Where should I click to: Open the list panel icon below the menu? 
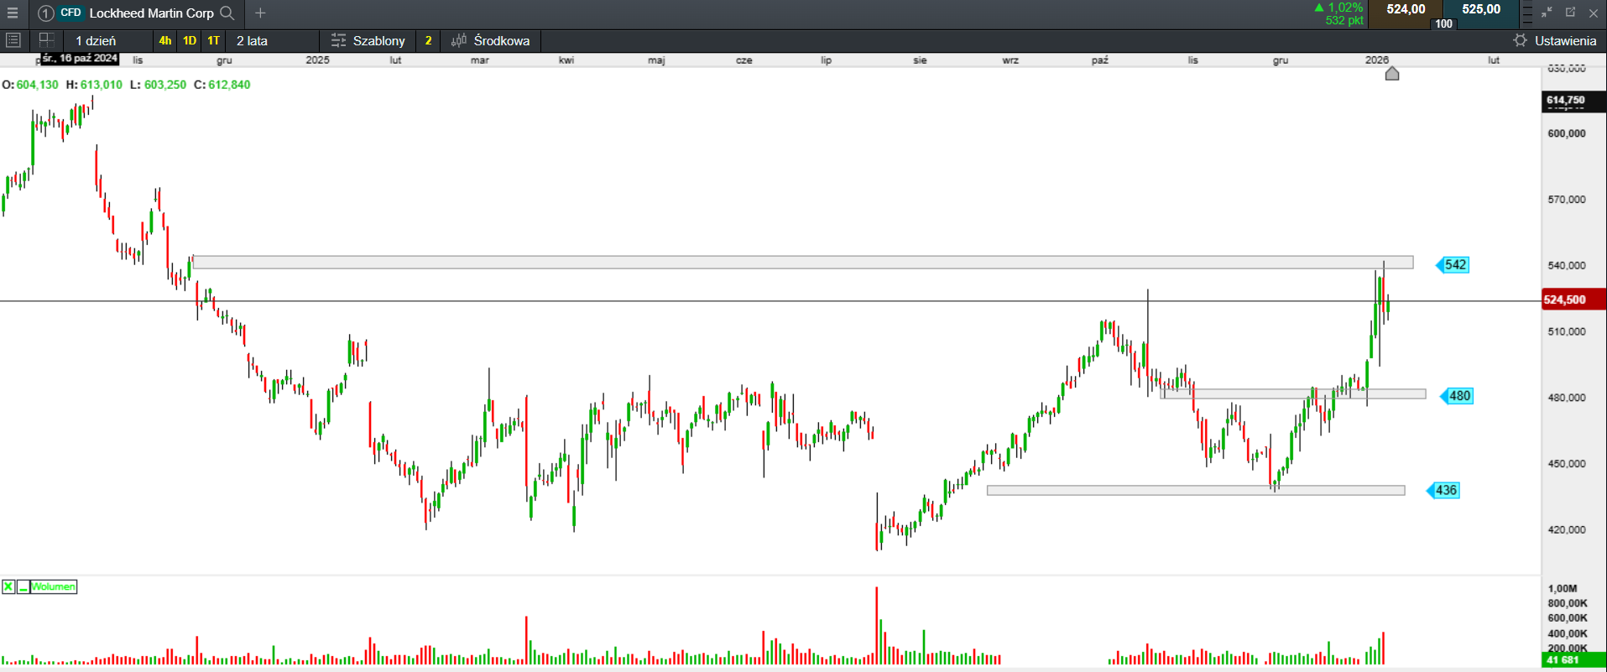(x=13, y=39)
